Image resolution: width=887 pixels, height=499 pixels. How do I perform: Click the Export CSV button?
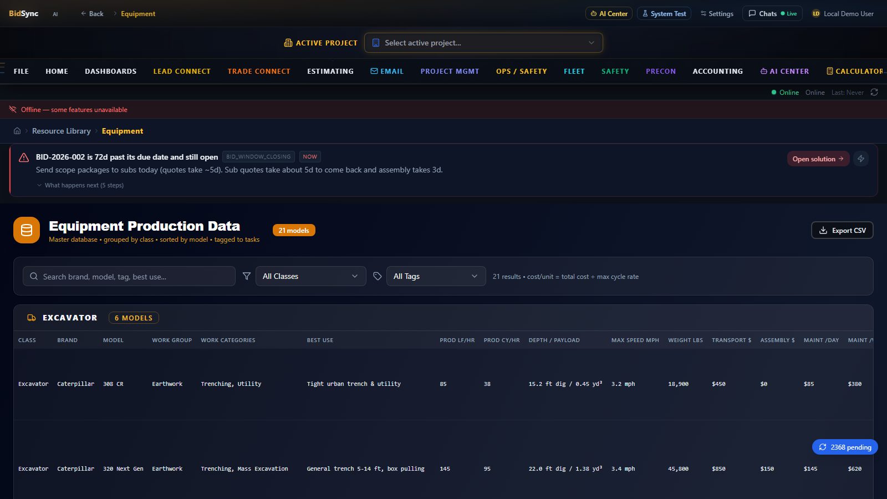coord(842,230)
